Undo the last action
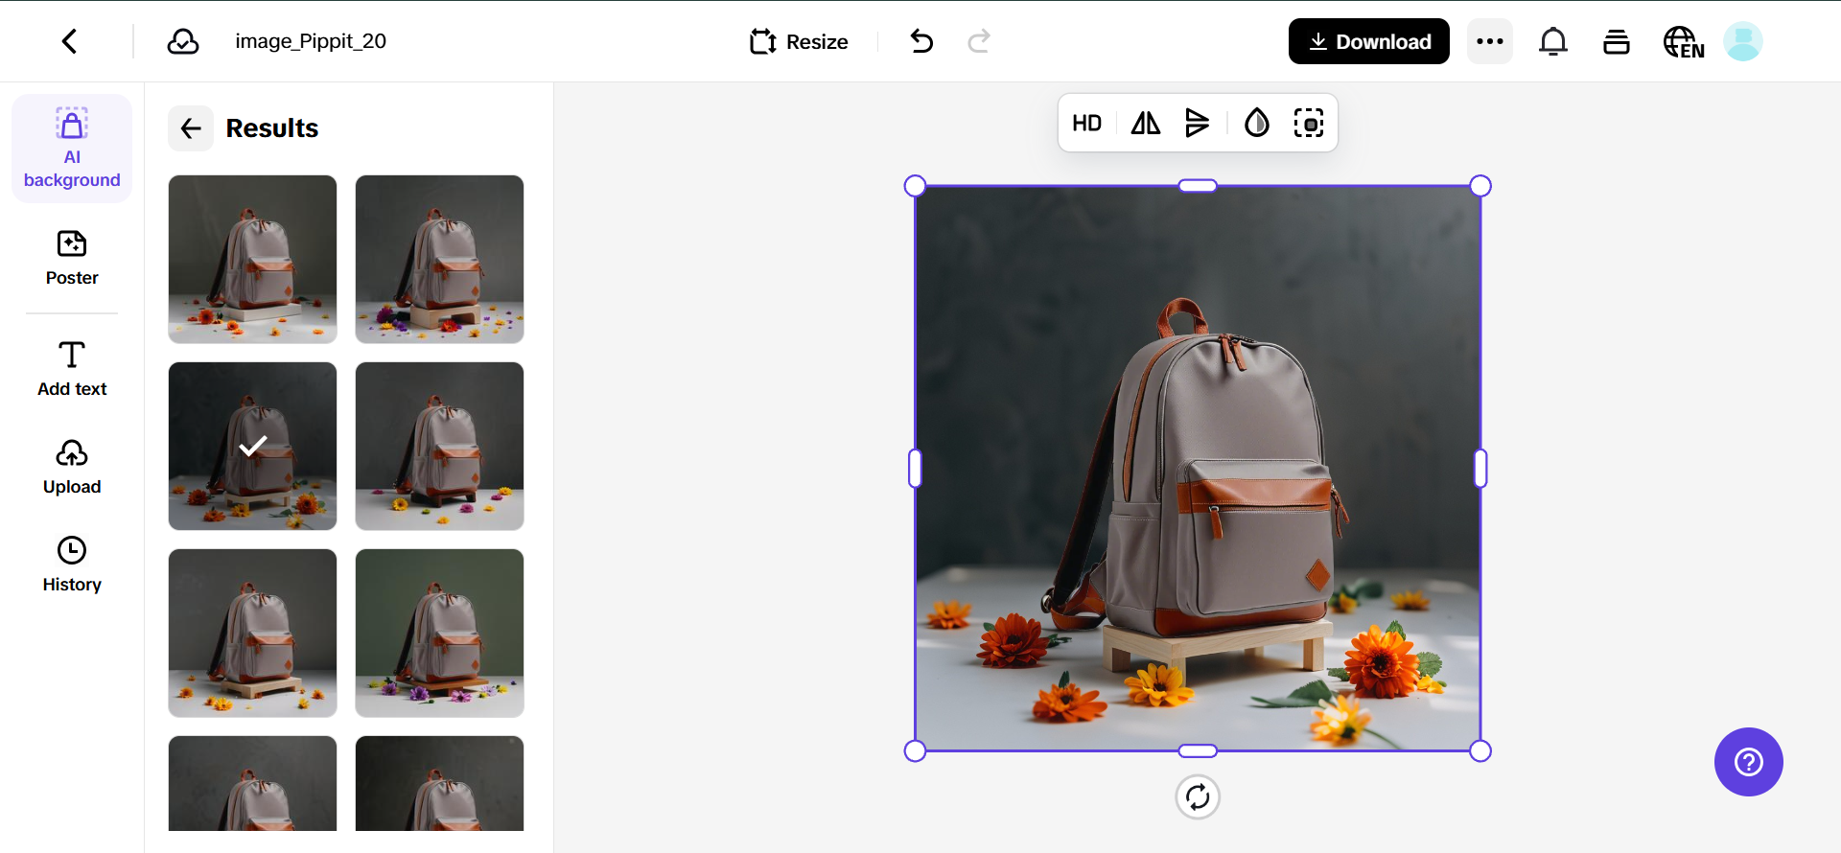Screen dimensions: 1841x853 point(921,41)
